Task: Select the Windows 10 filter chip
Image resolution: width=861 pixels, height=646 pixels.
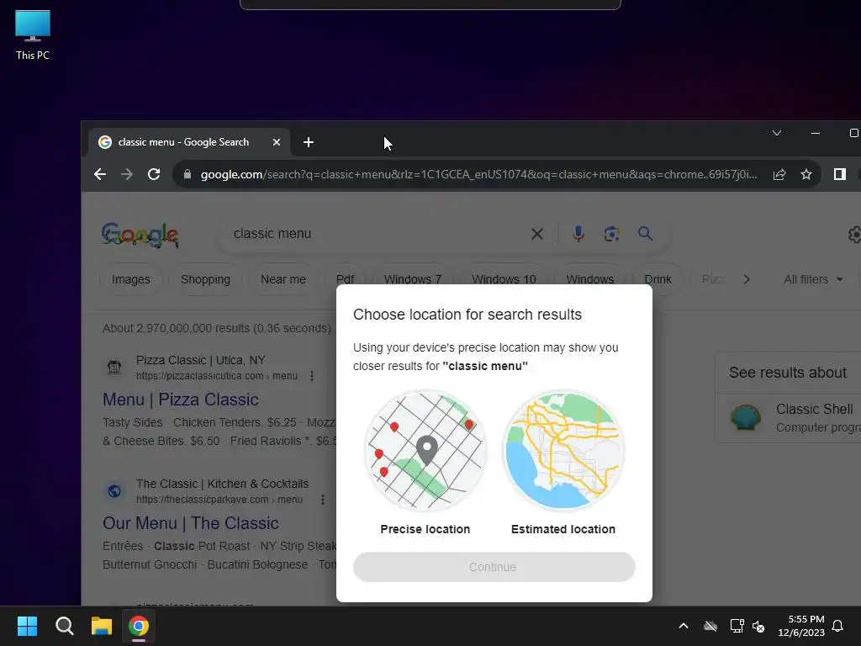Action: click(504, 279)
